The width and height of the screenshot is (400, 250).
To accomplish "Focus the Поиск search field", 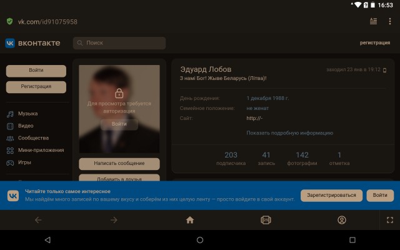I will pos(119,43).
